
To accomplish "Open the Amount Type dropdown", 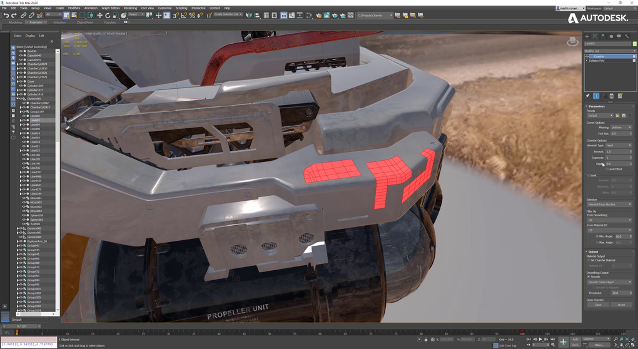I will [x=619, y=145].
